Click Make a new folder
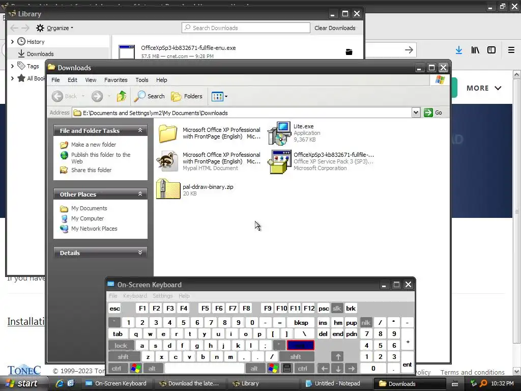Image resolution: width=521 pixels, height=391 pixels. (94, 145)
